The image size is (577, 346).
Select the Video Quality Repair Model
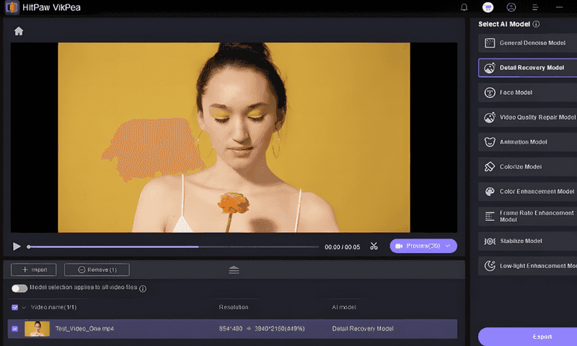[528, 117]
